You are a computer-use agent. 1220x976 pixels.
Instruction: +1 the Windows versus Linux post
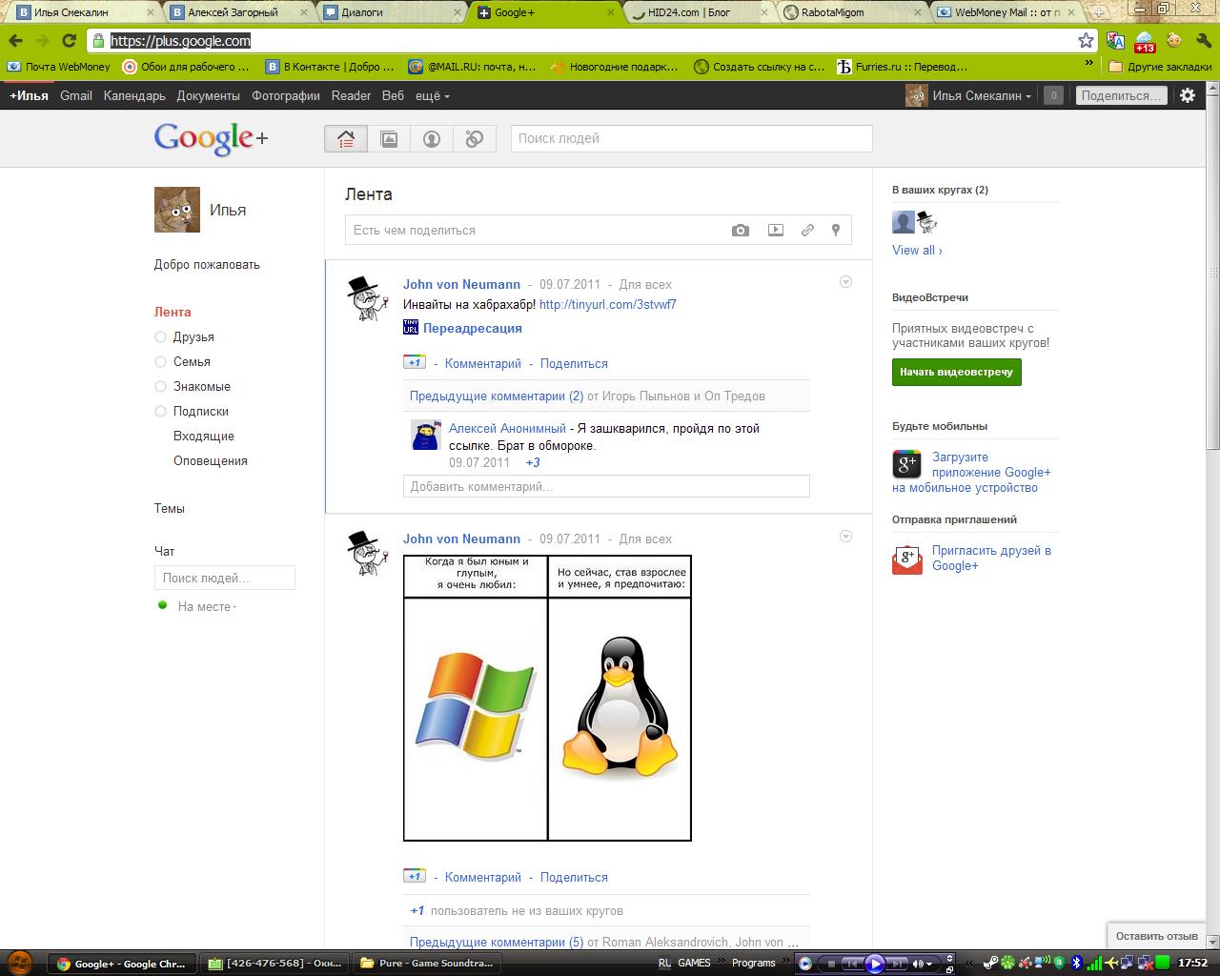[414, 876]
